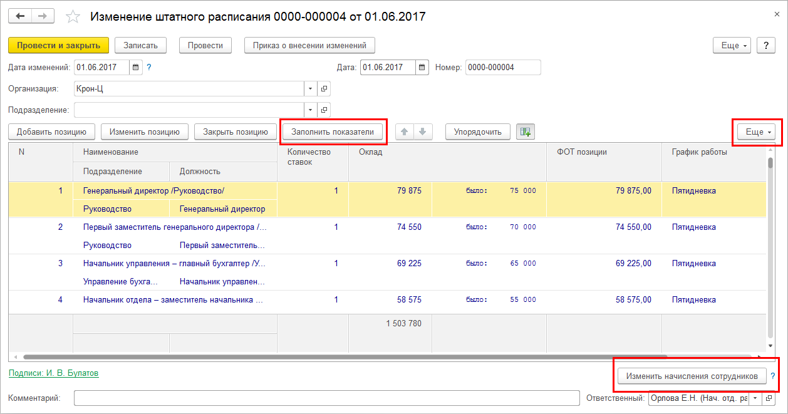Select row Начальник управления – главный бухгалтер
Viewport: 788px width, 414px height.
point(387,272)
